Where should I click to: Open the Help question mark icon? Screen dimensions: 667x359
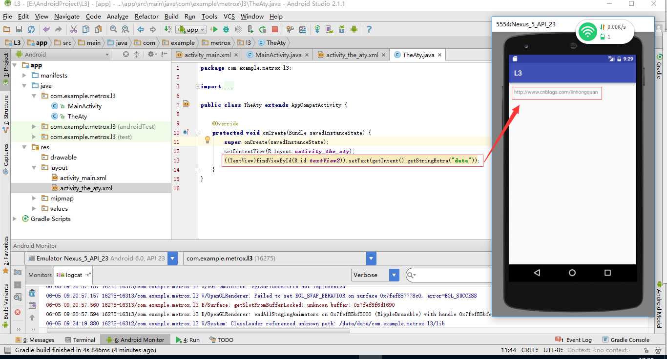[369, 29]
